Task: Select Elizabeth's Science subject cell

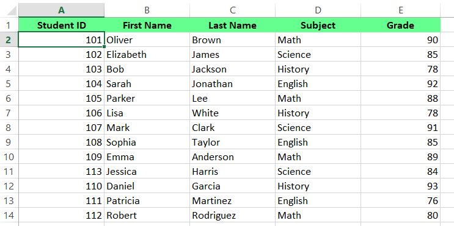Action: pos(318,55)
